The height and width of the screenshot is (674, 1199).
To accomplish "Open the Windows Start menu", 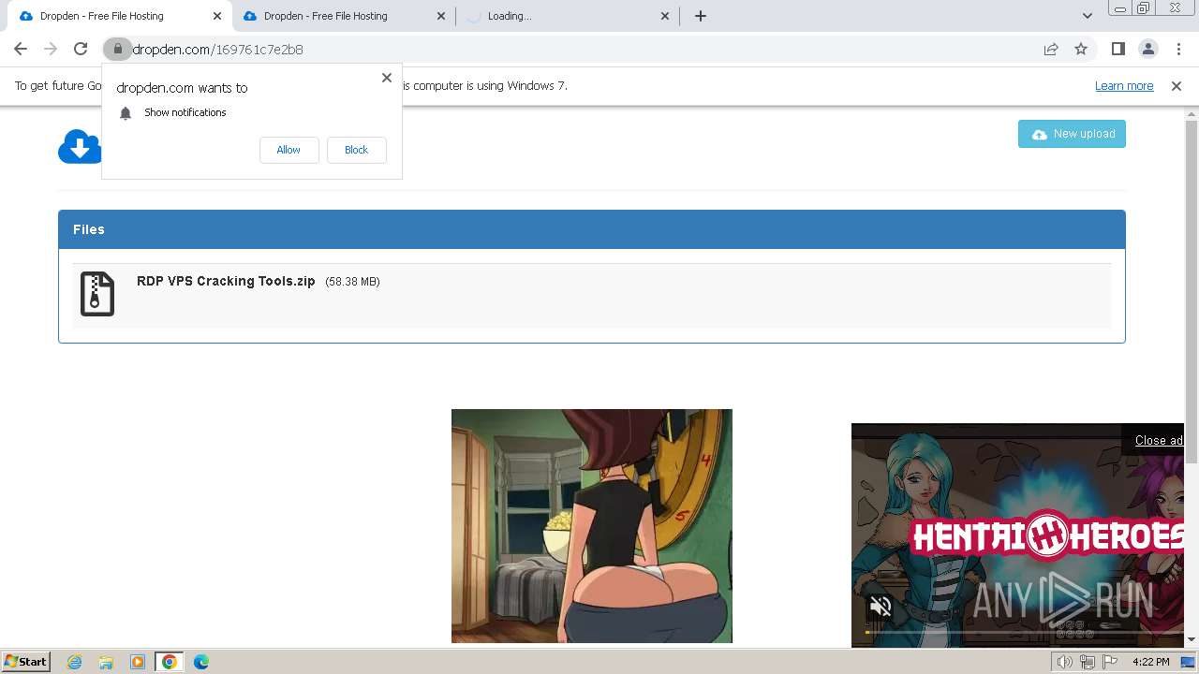I will (26, 661).
